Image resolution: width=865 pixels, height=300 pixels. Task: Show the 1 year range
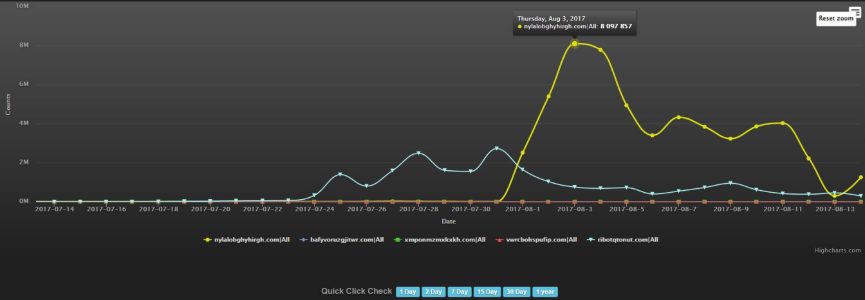tap(545, 292)
